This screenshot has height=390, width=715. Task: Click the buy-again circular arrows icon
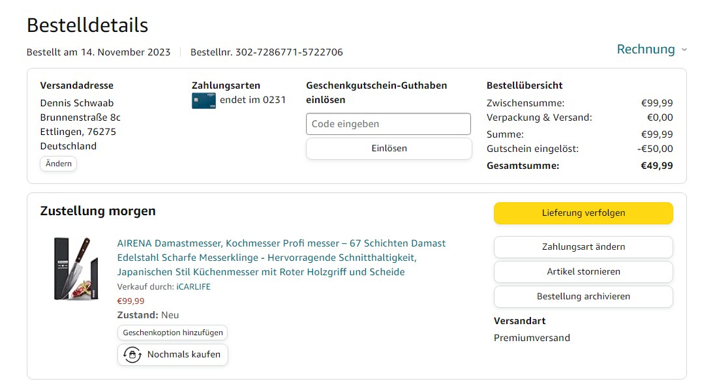[x=132, y=355]
